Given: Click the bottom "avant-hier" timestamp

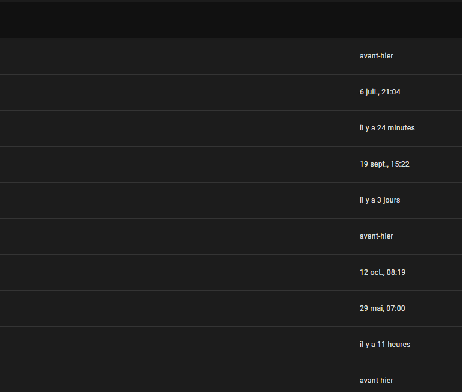Looking at the screenshot, I should 376,381.
